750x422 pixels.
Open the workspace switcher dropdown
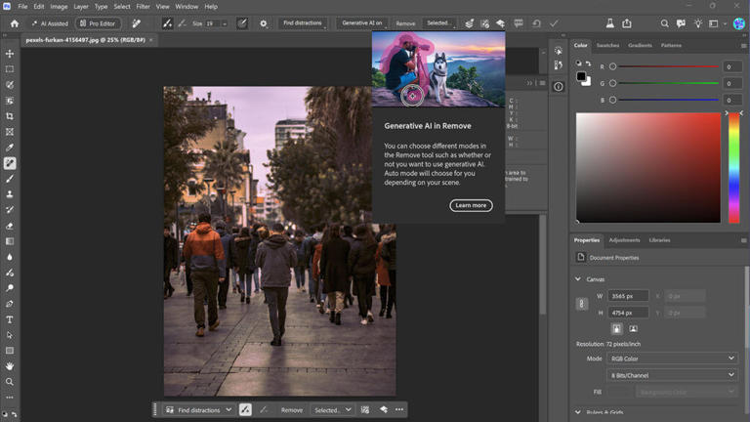click(716, 23)
